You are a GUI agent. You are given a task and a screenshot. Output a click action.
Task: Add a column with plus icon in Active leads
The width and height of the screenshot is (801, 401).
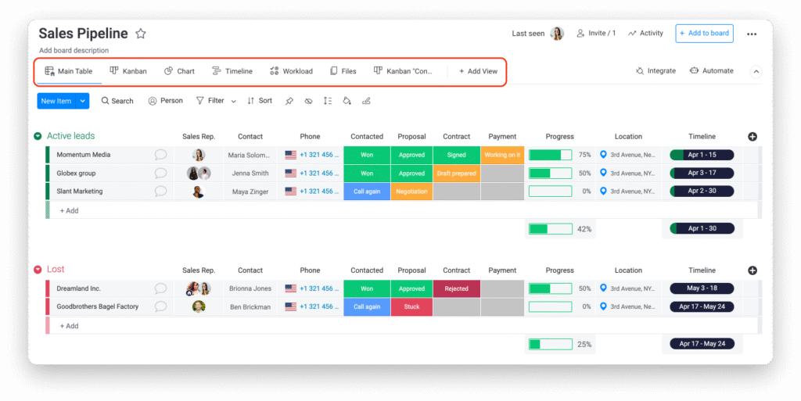[x=753, y=137]
